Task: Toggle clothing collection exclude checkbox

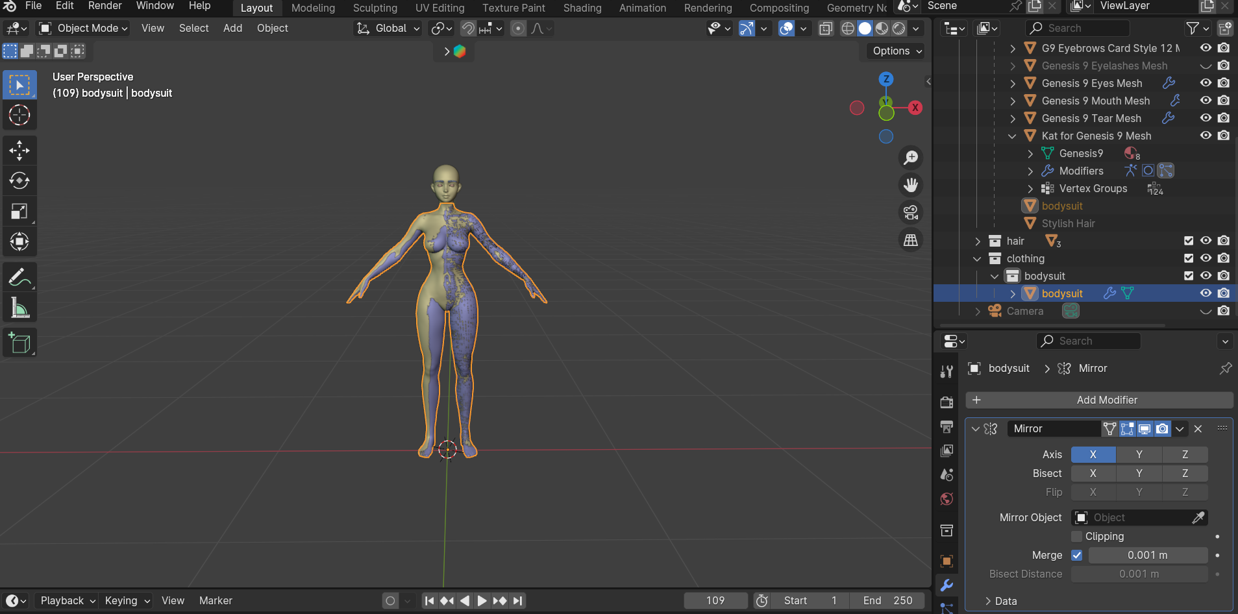Action: click(x=1189, y=258)
